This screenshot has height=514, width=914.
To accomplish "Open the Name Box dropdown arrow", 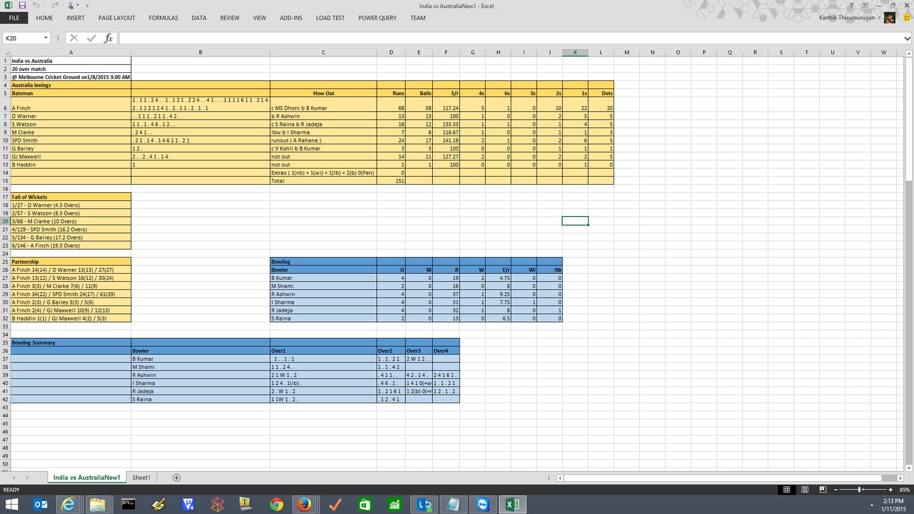I will [x=45, y=38].
